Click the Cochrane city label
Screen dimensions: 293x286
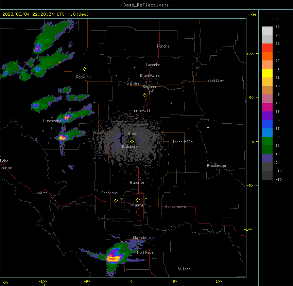click(109, 193)
